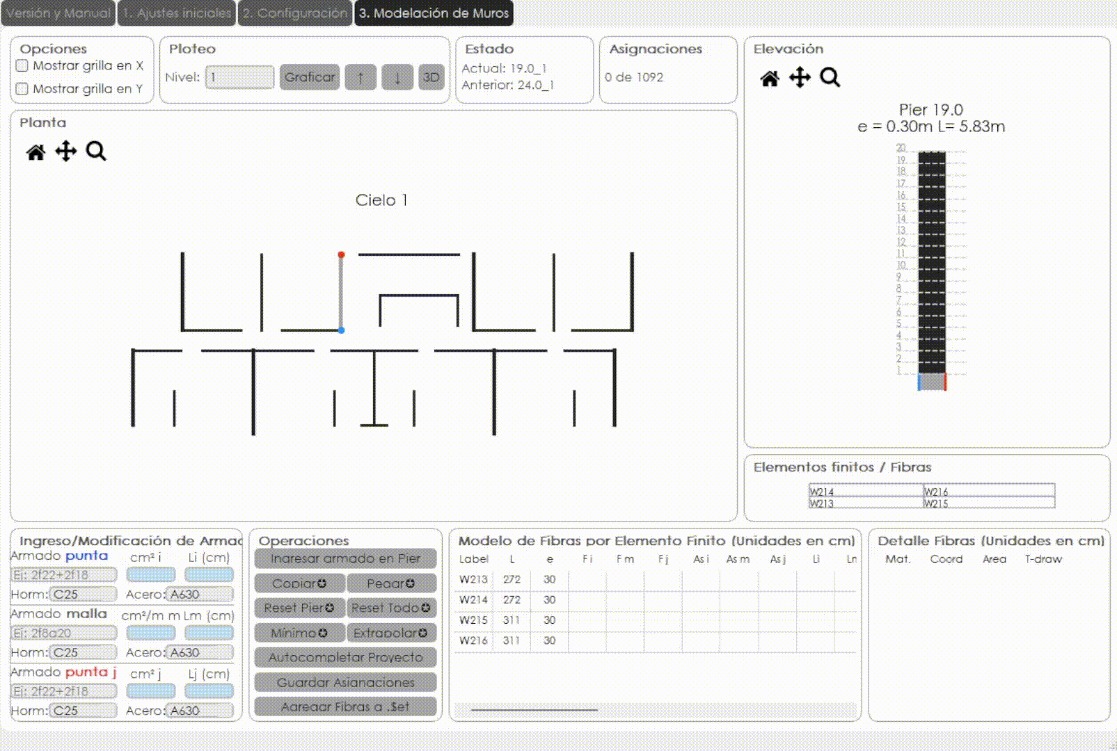
Task: Activate the zoom magnifier in Planta panel
Action: [x=96, y=152]
